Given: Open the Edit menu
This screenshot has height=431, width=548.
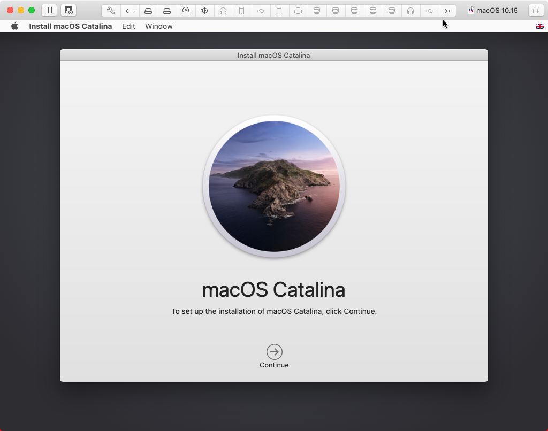Looking at the screenshot, I should (x=128, y=26).
